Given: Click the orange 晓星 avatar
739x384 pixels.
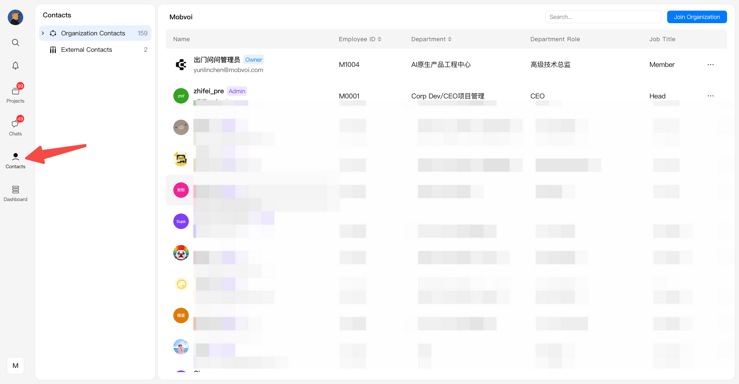Looking at the screenshot, I should tap(181, 315).
